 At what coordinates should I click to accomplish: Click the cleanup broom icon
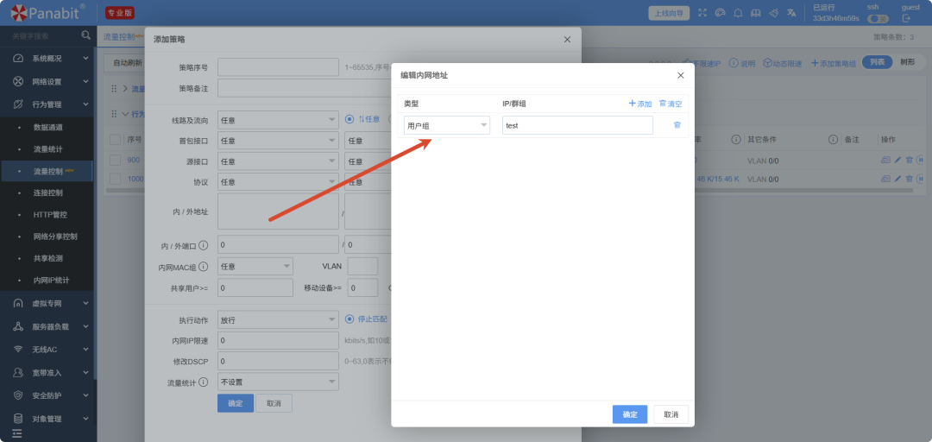[773, 12]
